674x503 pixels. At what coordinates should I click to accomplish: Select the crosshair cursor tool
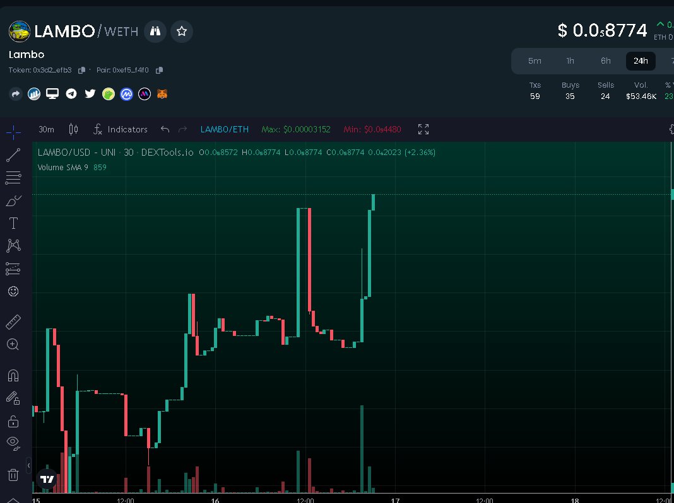tap(13, 132)
